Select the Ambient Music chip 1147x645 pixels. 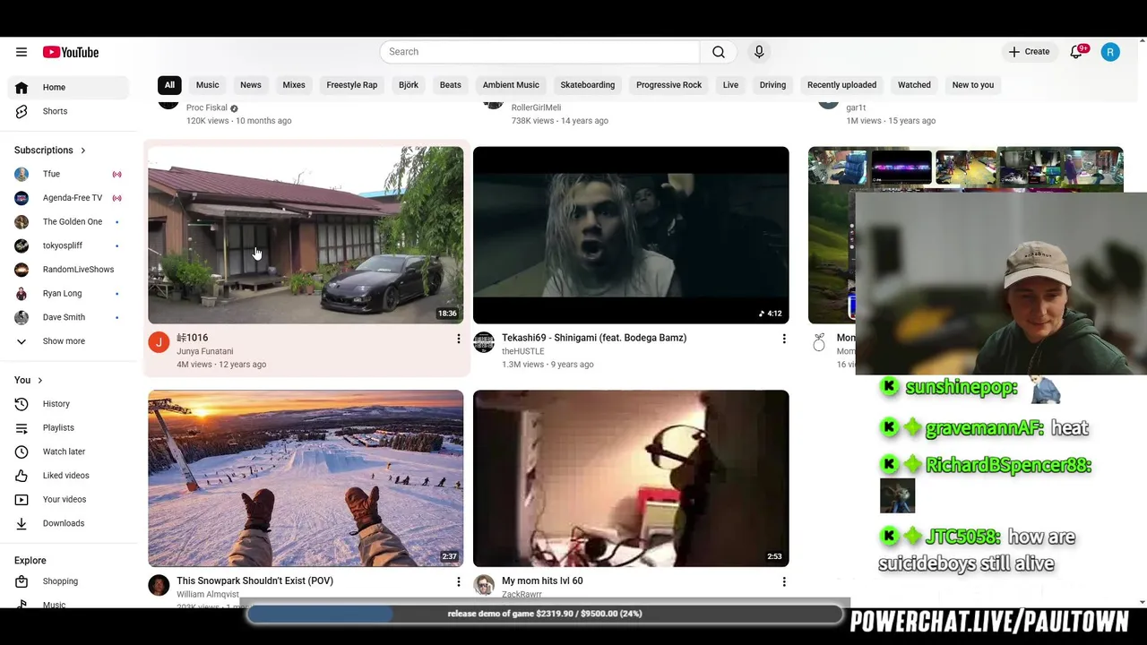coord(511,85)
